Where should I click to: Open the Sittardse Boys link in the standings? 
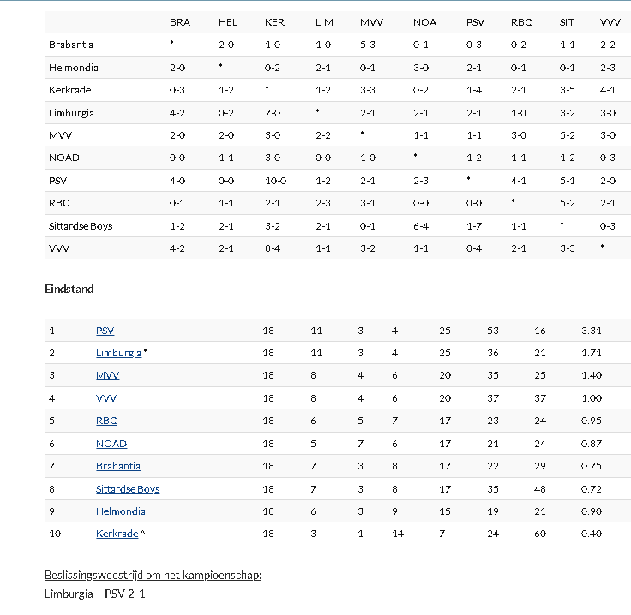click(x=128, y=489)
